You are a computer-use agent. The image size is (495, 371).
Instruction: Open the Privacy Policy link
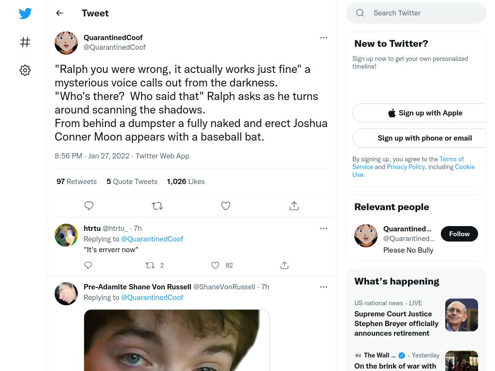click(x=406, y=167)
